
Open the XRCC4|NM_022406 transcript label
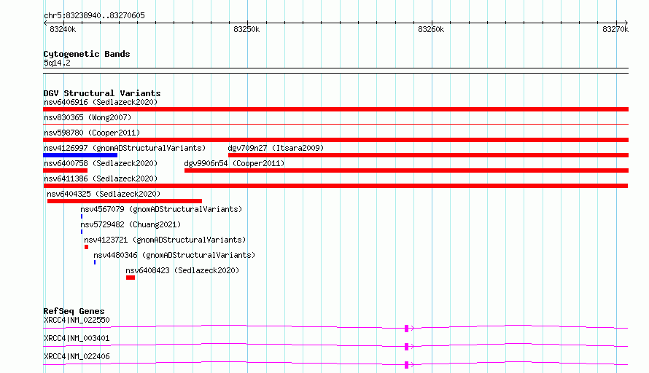[77, 356]
